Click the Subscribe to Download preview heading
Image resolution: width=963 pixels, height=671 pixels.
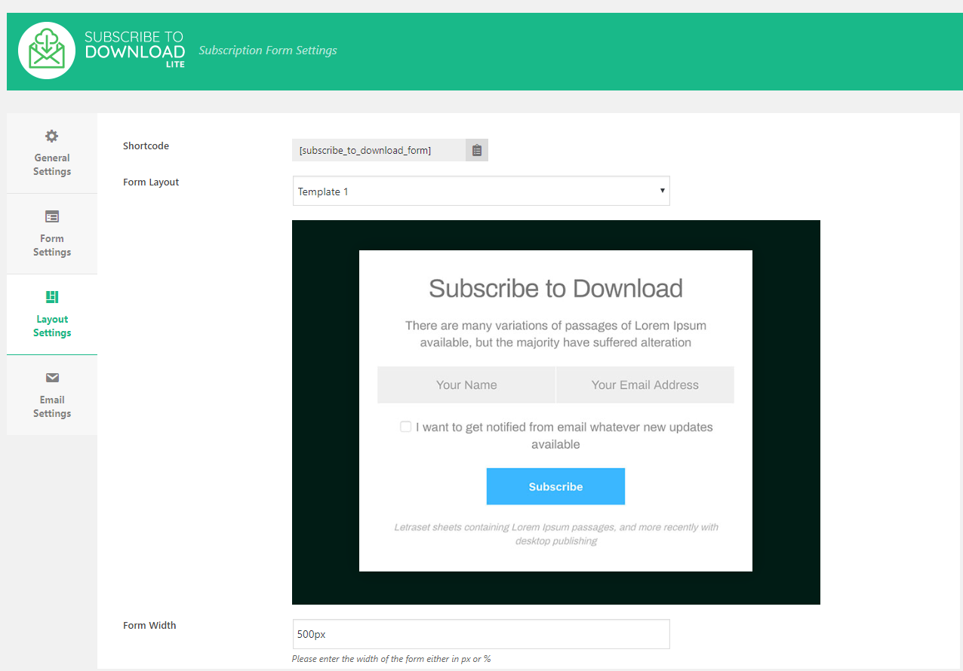click(x=555, y=288)
